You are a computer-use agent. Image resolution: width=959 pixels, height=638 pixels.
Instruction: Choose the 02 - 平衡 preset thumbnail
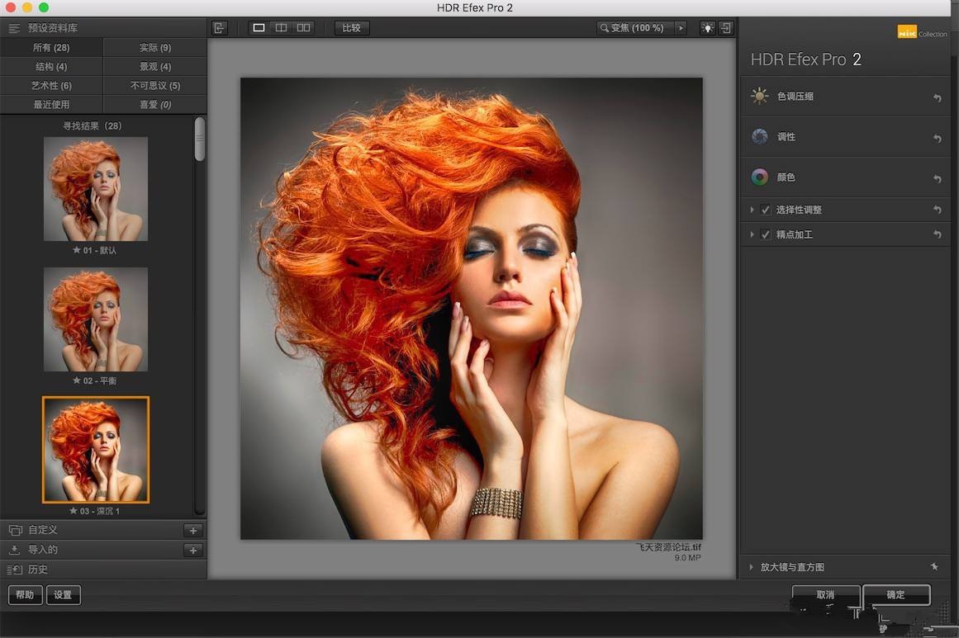[x=96, y=319]
